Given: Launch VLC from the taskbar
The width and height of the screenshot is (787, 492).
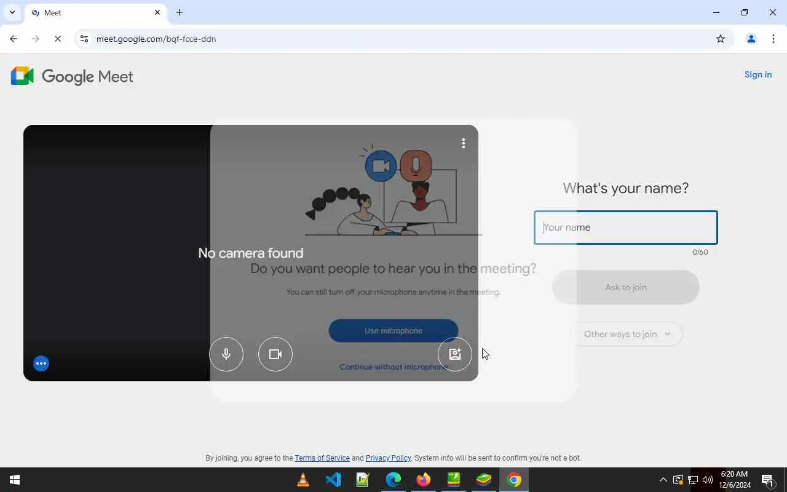Looking at the screenshot, I should click(x=303, y=480).
